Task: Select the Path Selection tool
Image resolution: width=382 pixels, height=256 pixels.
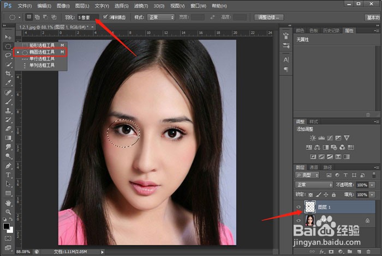Action: (x=8, y=184)
